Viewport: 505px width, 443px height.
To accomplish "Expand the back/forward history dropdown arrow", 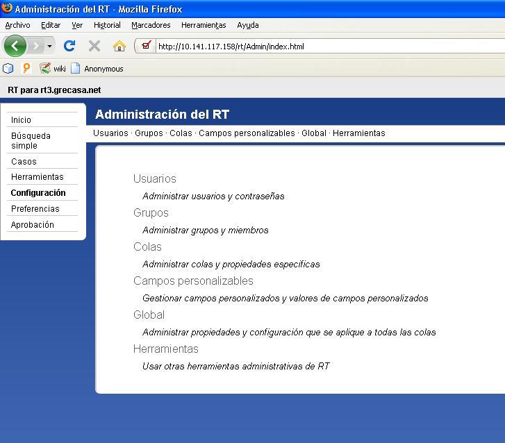I will (49, 47).
